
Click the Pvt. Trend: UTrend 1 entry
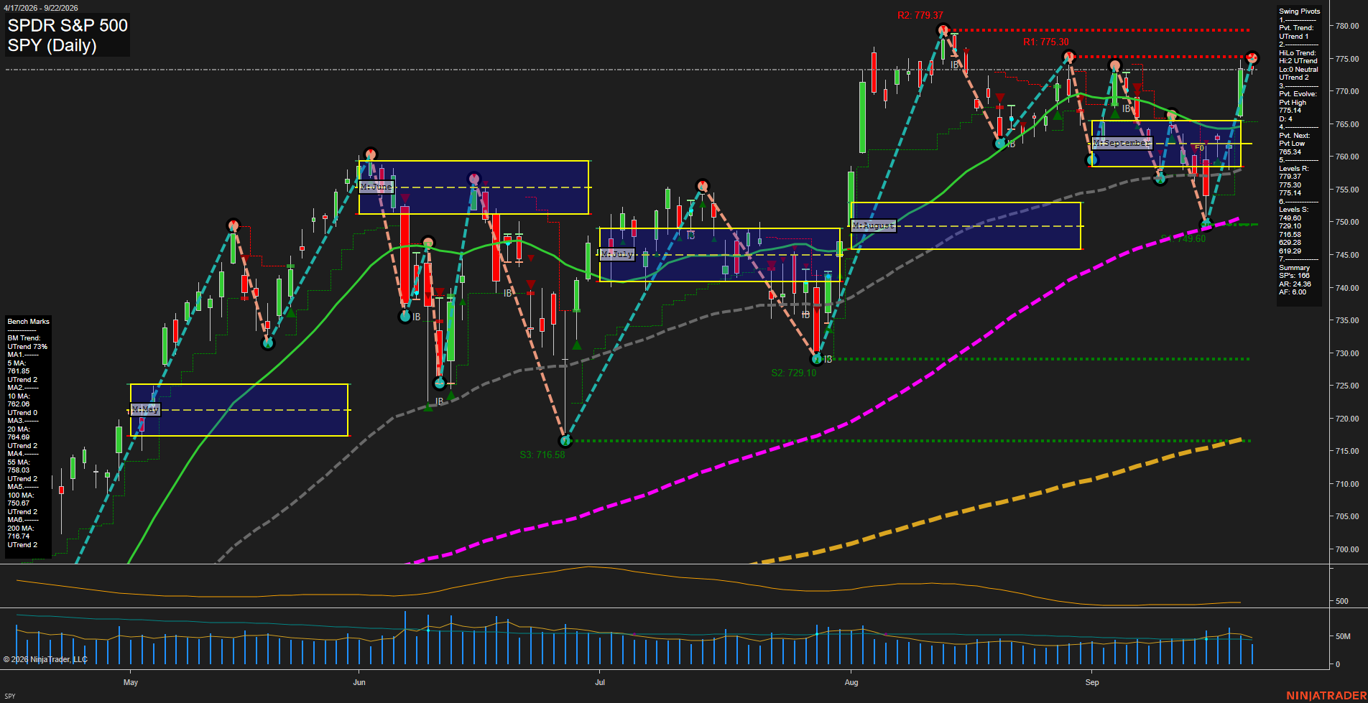[x=1296, y=32]
